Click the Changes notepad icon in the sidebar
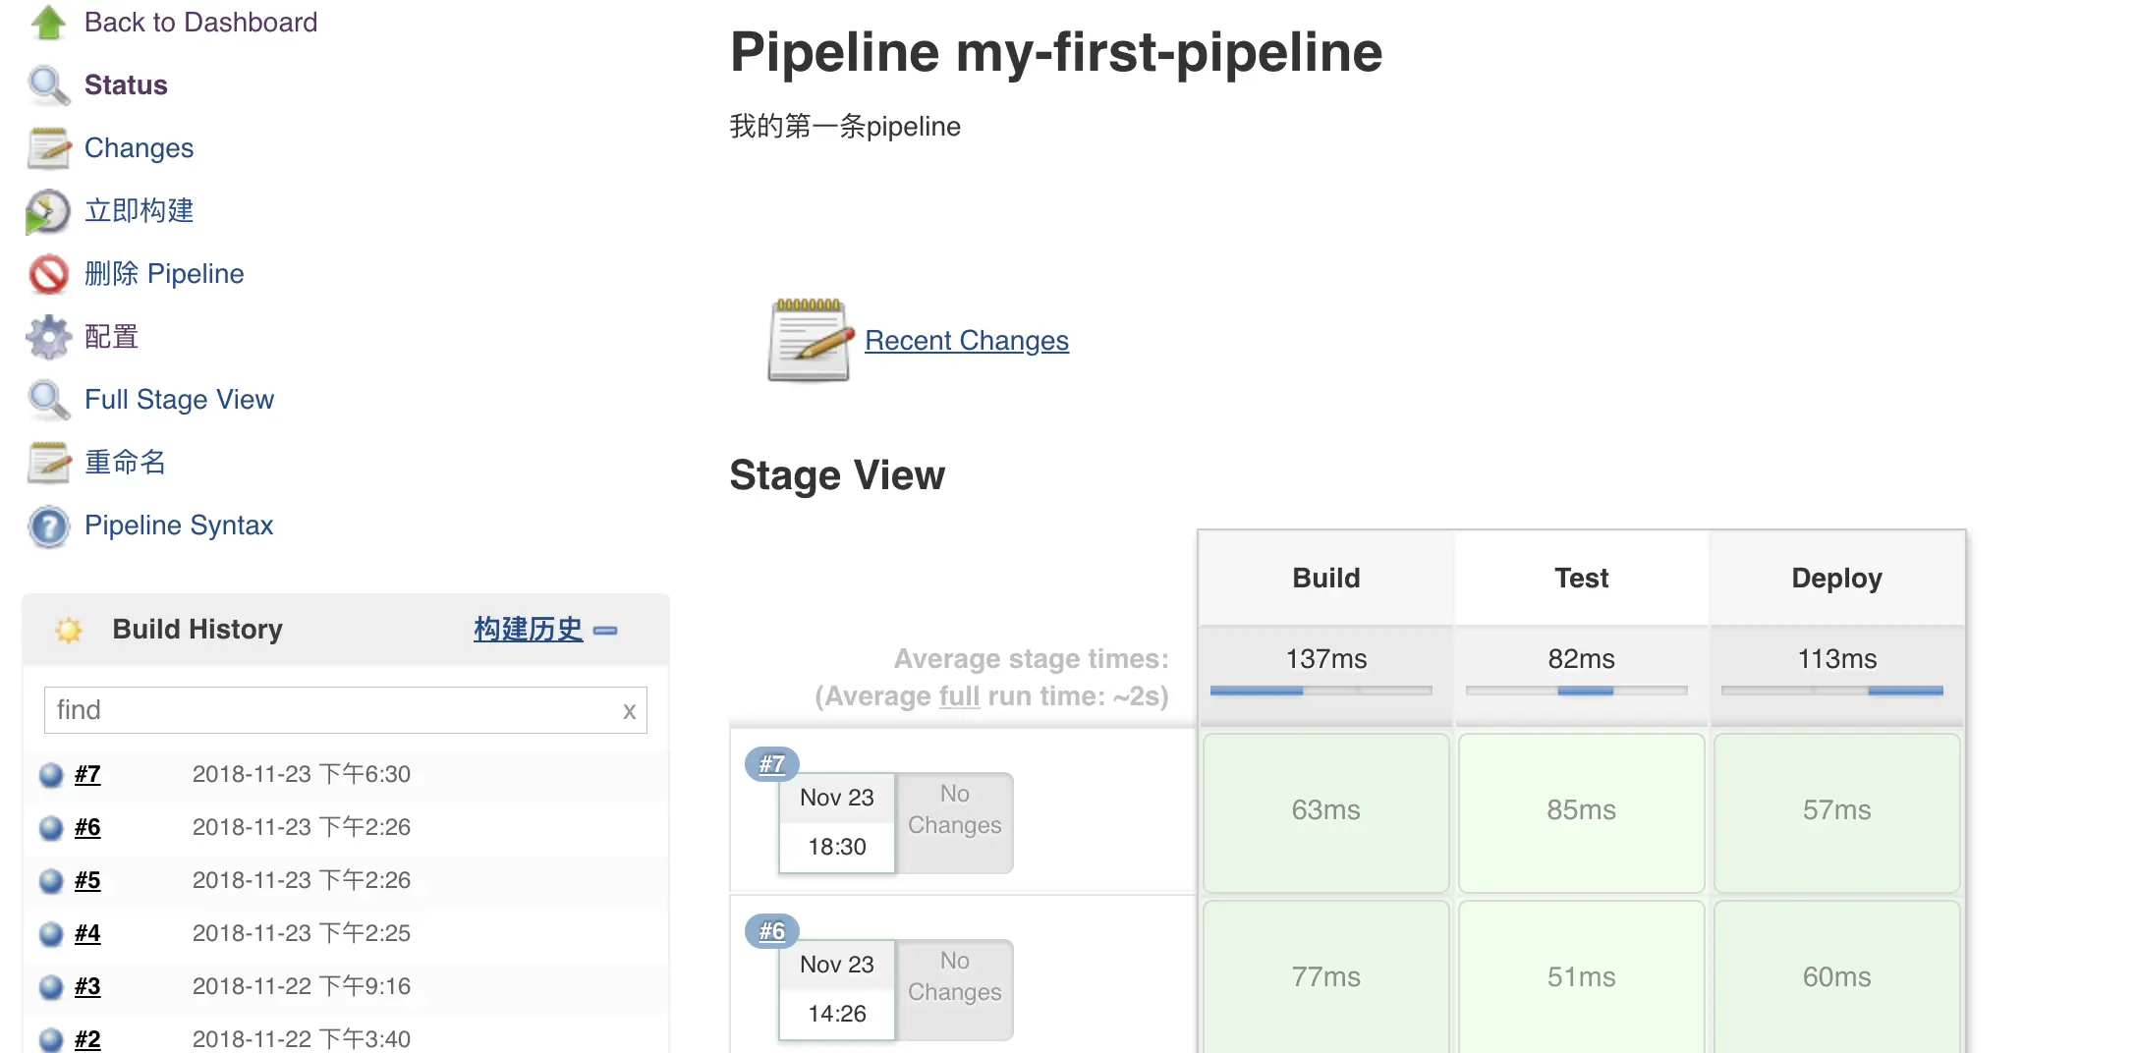The height and width of the screenshot is (1053, 2136). click(48, 148)
